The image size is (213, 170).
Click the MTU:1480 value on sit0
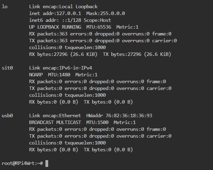[59, 75]
